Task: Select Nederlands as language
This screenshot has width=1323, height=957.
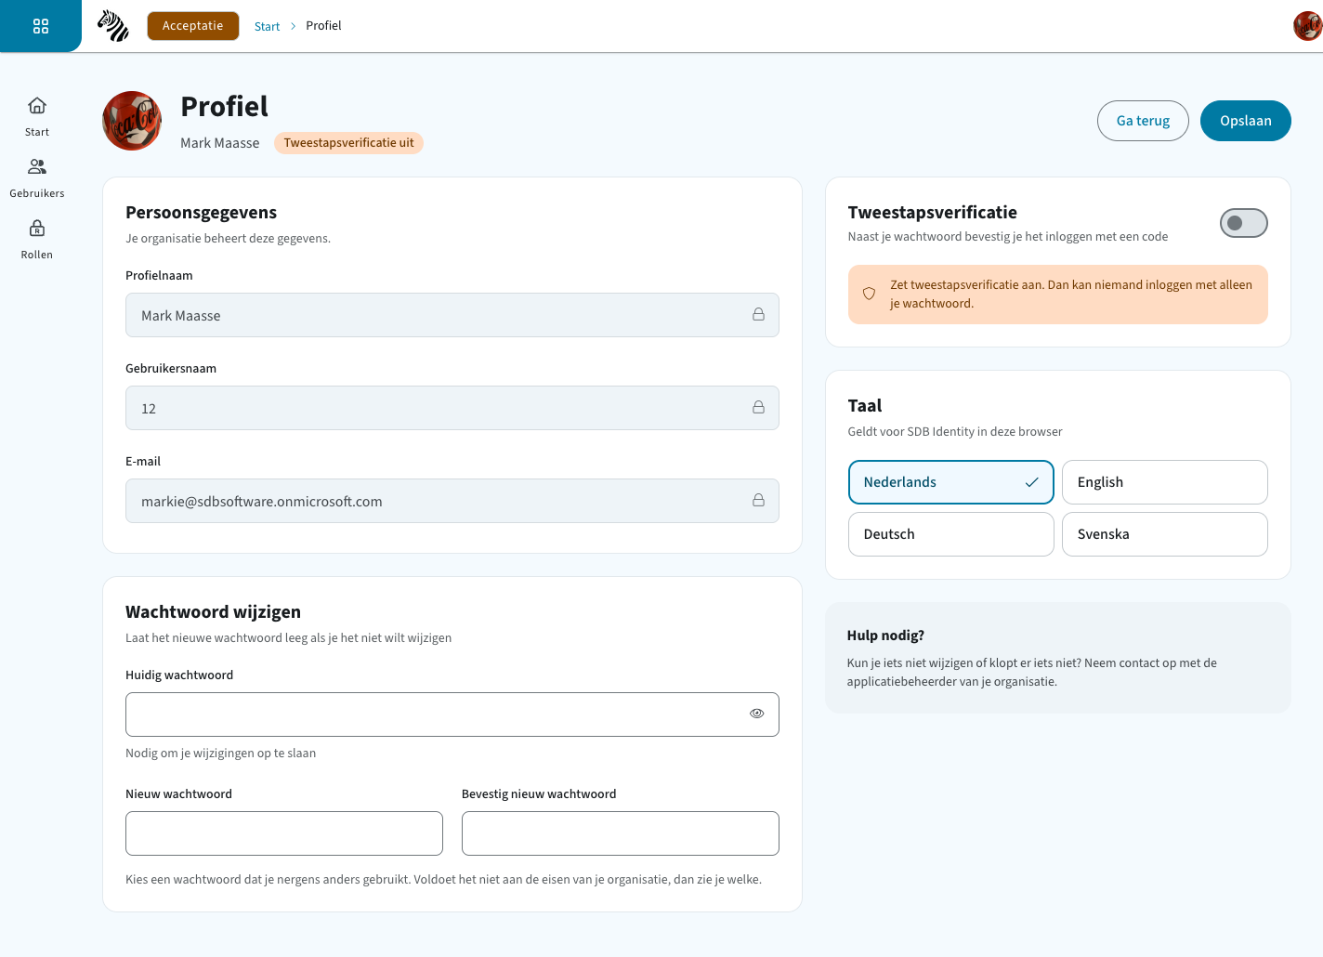Action: [950, 482]
